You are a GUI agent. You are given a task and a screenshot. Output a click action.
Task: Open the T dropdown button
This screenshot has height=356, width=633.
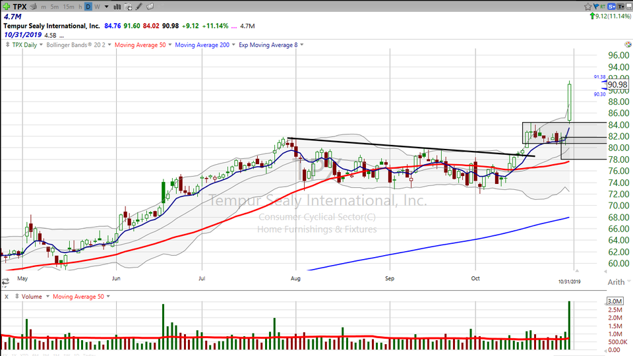[620, 7]
